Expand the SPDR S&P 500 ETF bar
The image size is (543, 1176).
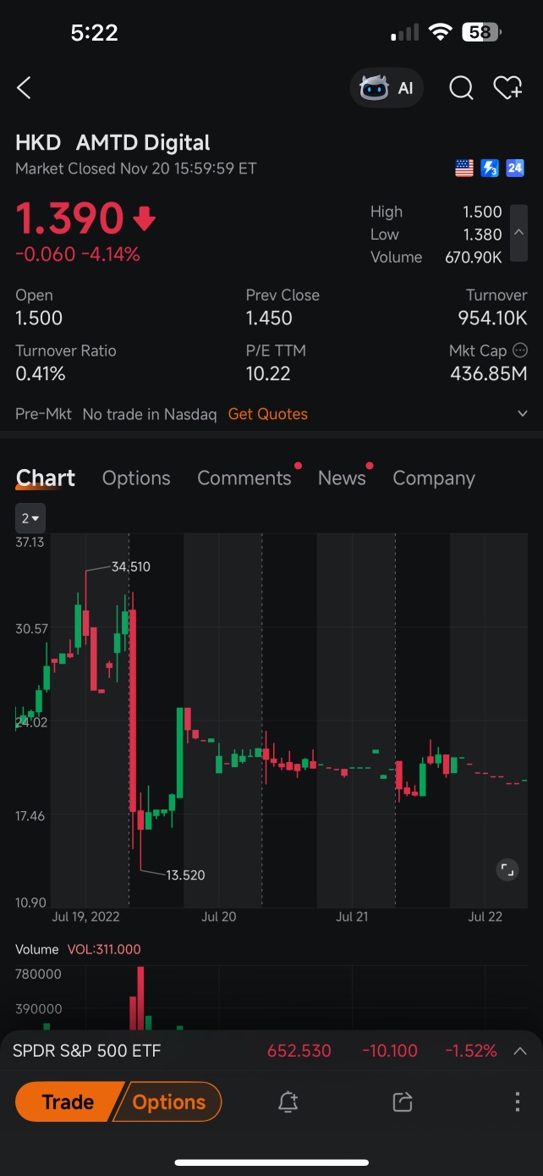click(520, 1051)
